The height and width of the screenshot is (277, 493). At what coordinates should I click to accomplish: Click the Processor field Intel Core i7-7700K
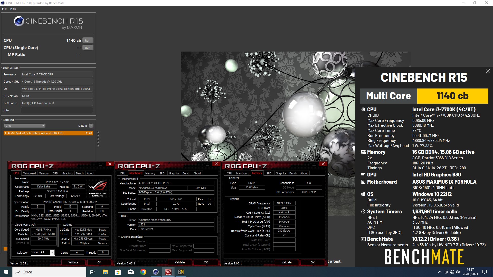(x=57, y=74)
